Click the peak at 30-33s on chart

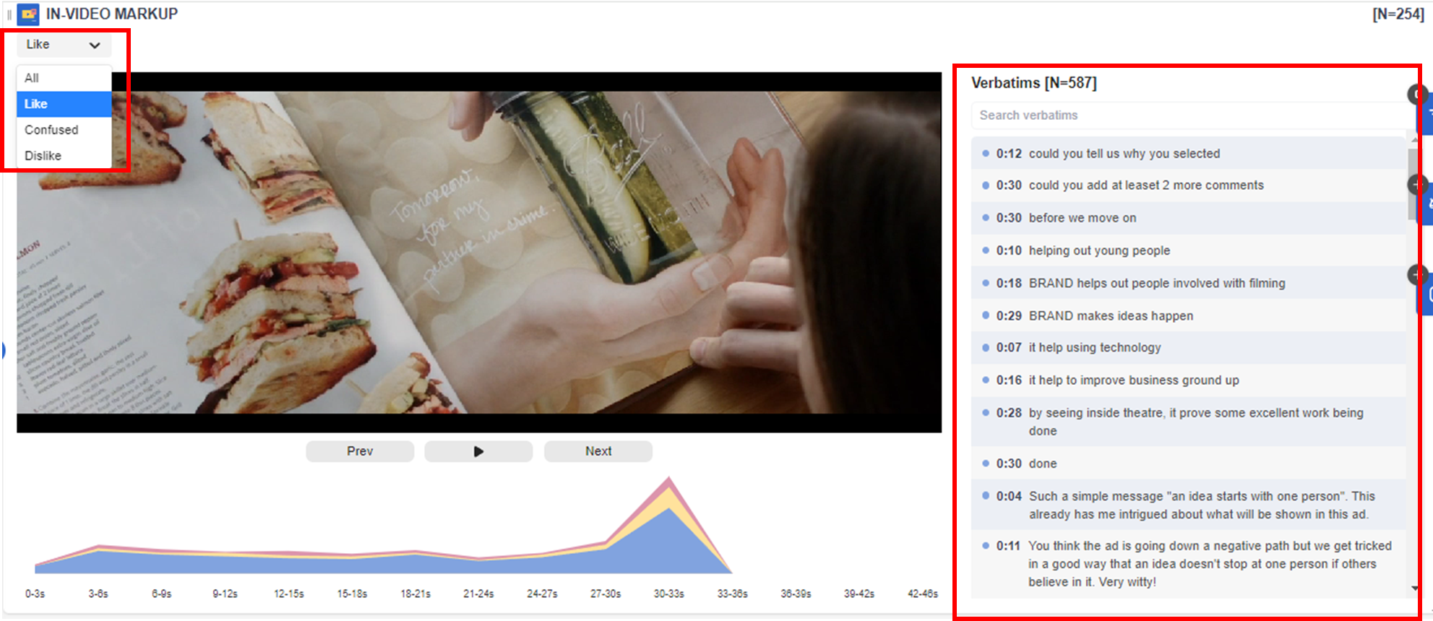[x=669, y=479]
